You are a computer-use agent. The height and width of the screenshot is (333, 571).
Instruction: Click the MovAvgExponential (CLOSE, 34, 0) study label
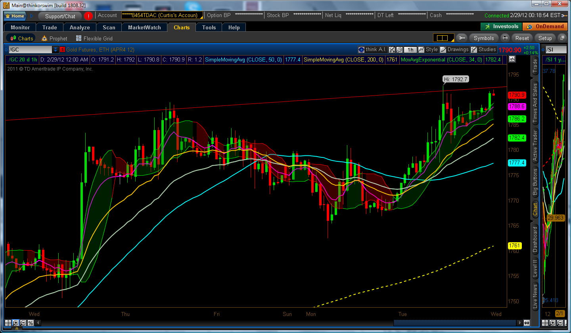[441, 59]
